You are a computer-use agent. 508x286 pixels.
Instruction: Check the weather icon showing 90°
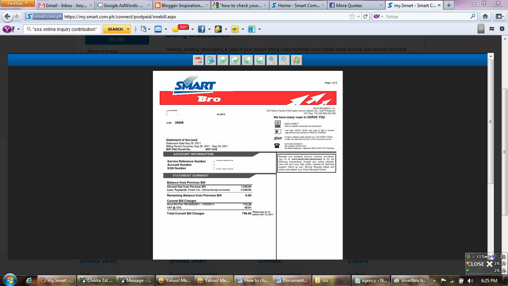[x=180, y=28]
